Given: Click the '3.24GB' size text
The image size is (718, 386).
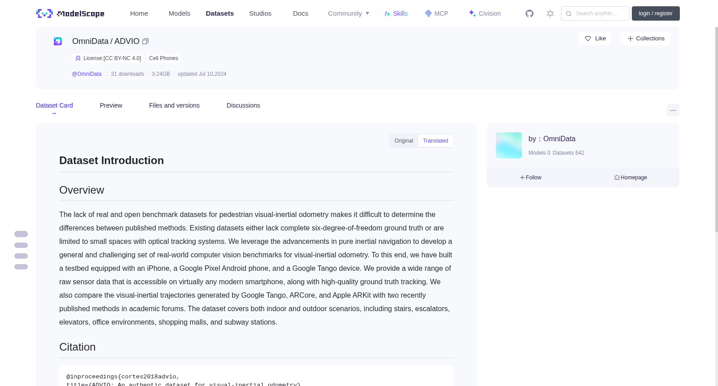Looking at the screenshot, I should tap(161, 74).
